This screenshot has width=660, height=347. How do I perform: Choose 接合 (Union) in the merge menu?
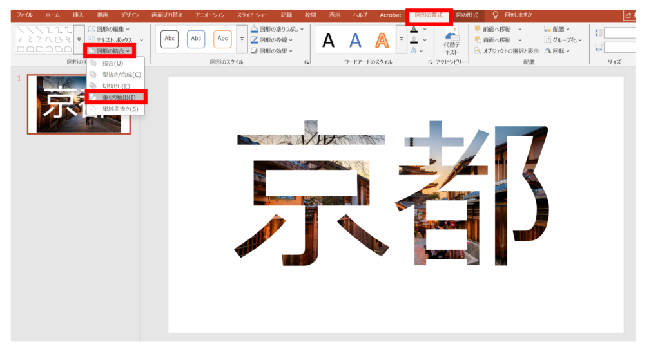click(113, 63)
